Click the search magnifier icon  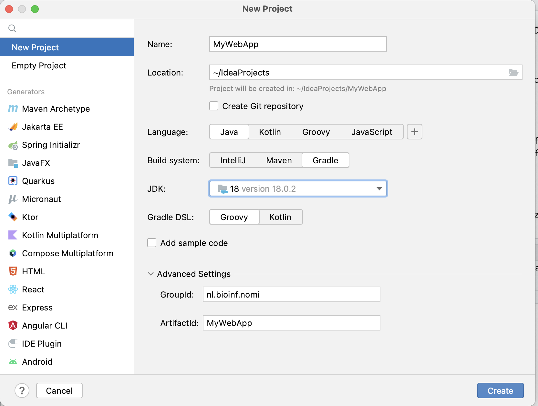pos(12,28)
